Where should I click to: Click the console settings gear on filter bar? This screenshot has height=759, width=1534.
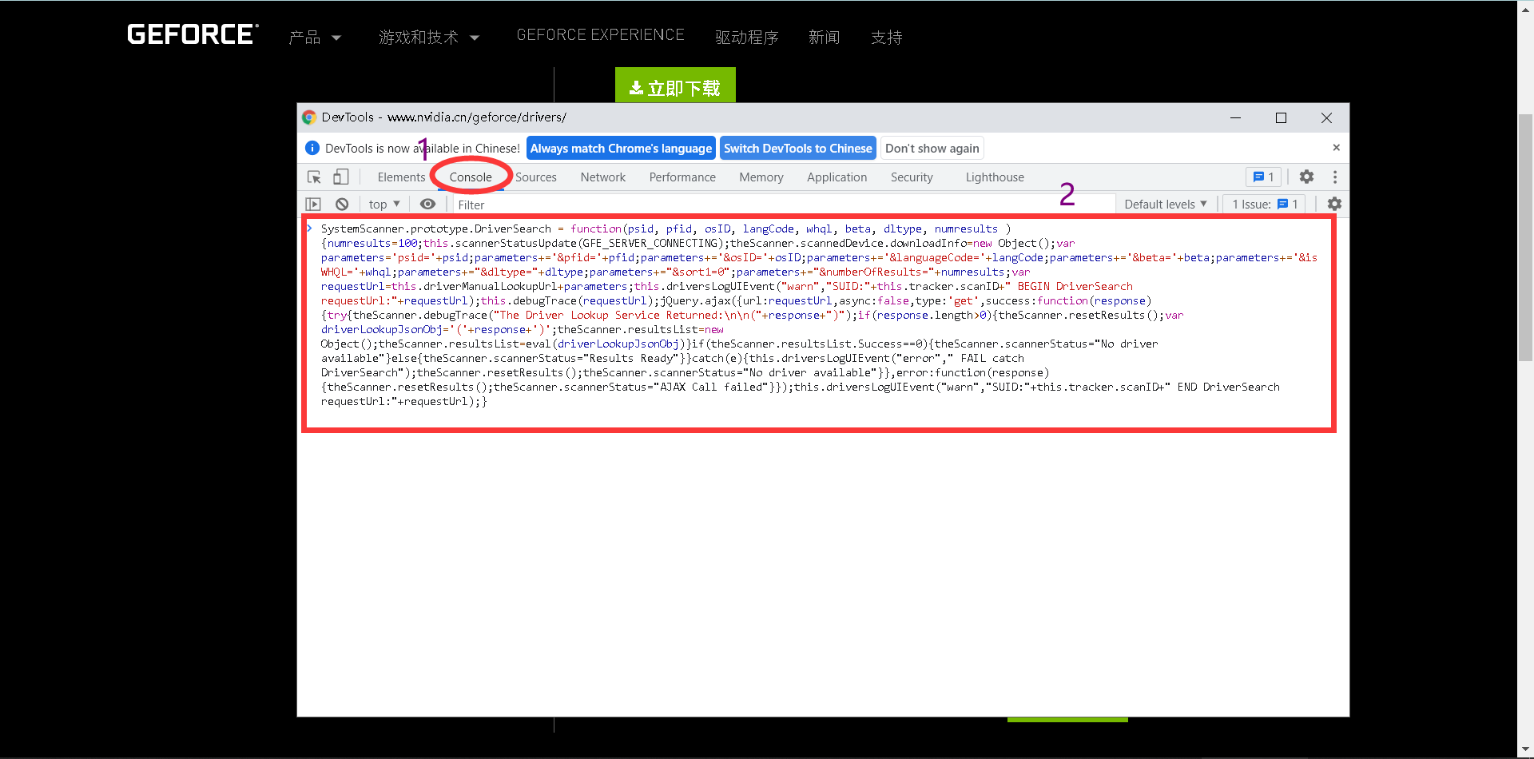tap(1333, 204)
